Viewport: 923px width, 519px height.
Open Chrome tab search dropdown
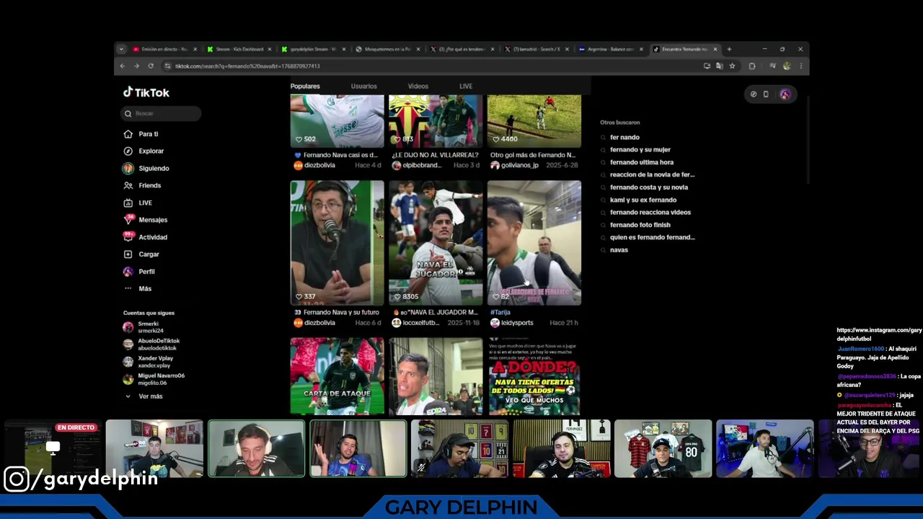tap(121, 50)
